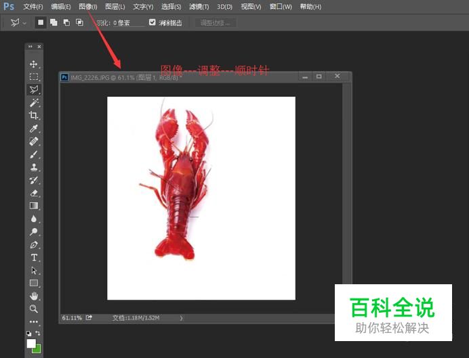The height and width of the screenshot is (358, 469).
Task: Expand the toolbar panel with double arrows
Action: coord(30,47)
